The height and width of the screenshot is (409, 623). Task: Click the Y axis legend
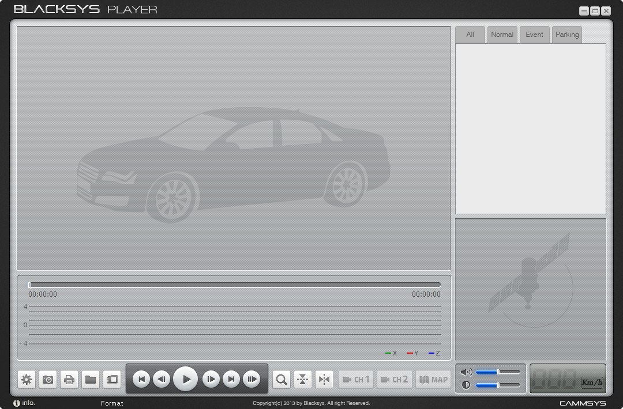413,353
